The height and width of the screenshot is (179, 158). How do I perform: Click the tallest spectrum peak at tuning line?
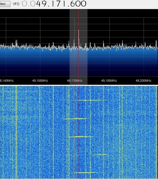tap(79, 34)
